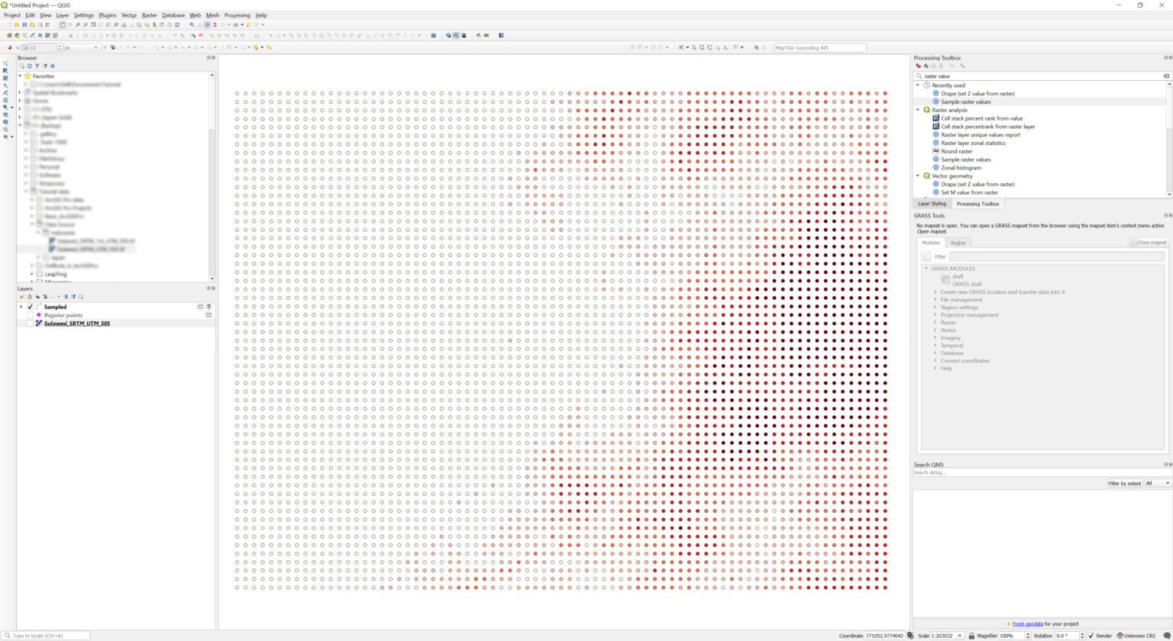Screen dimensions: 1173x641
Task: Toggle the Render checkbox in status bar
Action: point(1091,636)
